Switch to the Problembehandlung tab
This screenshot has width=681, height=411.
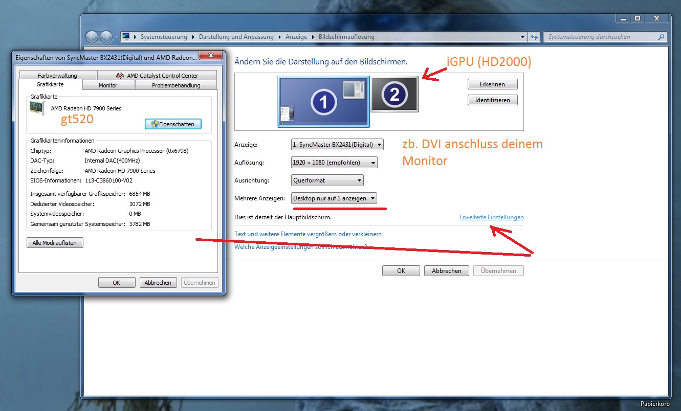pos(176,85)
